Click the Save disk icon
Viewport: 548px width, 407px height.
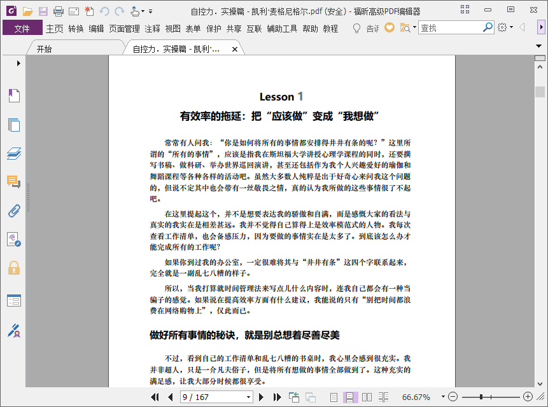(x=43, y=11)
